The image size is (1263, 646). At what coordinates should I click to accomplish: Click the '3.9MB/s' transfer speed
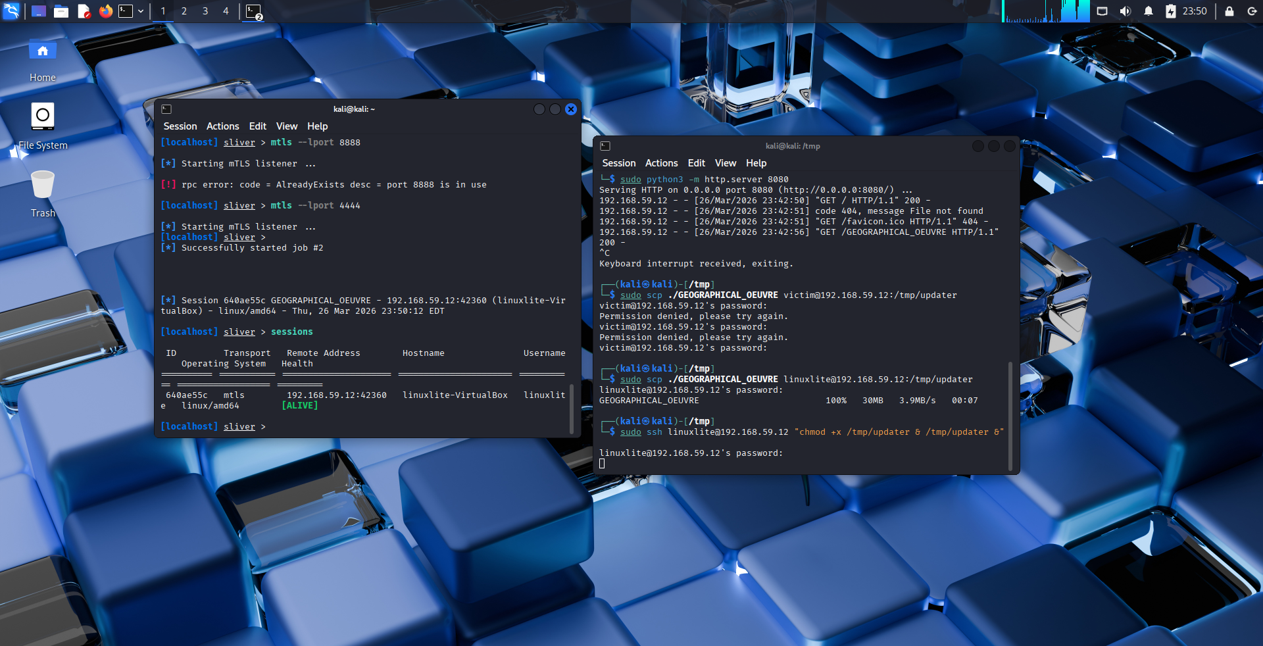(x=918, y=401)
